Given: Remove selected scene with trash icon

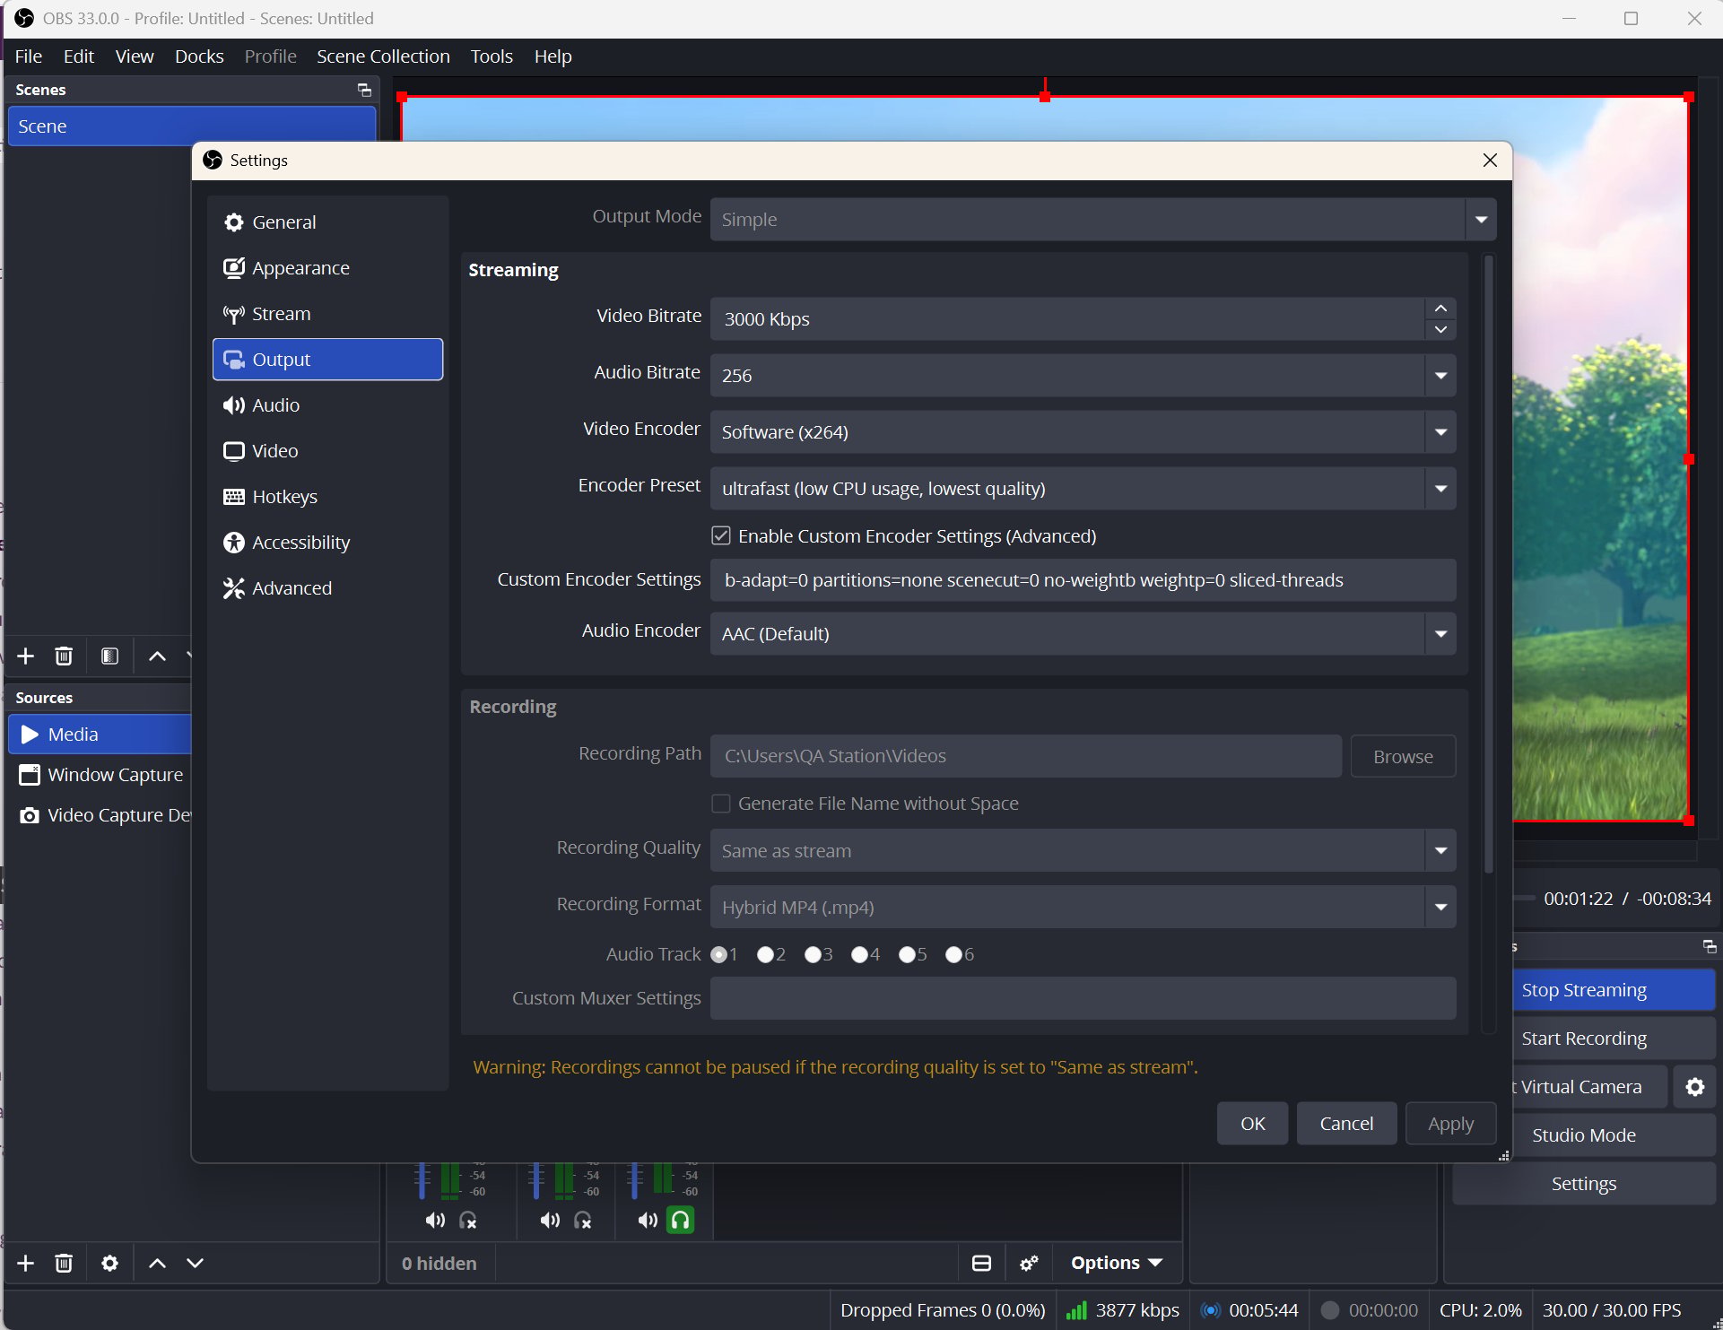Looking at the screenshot, I should (x=63, y=656).
